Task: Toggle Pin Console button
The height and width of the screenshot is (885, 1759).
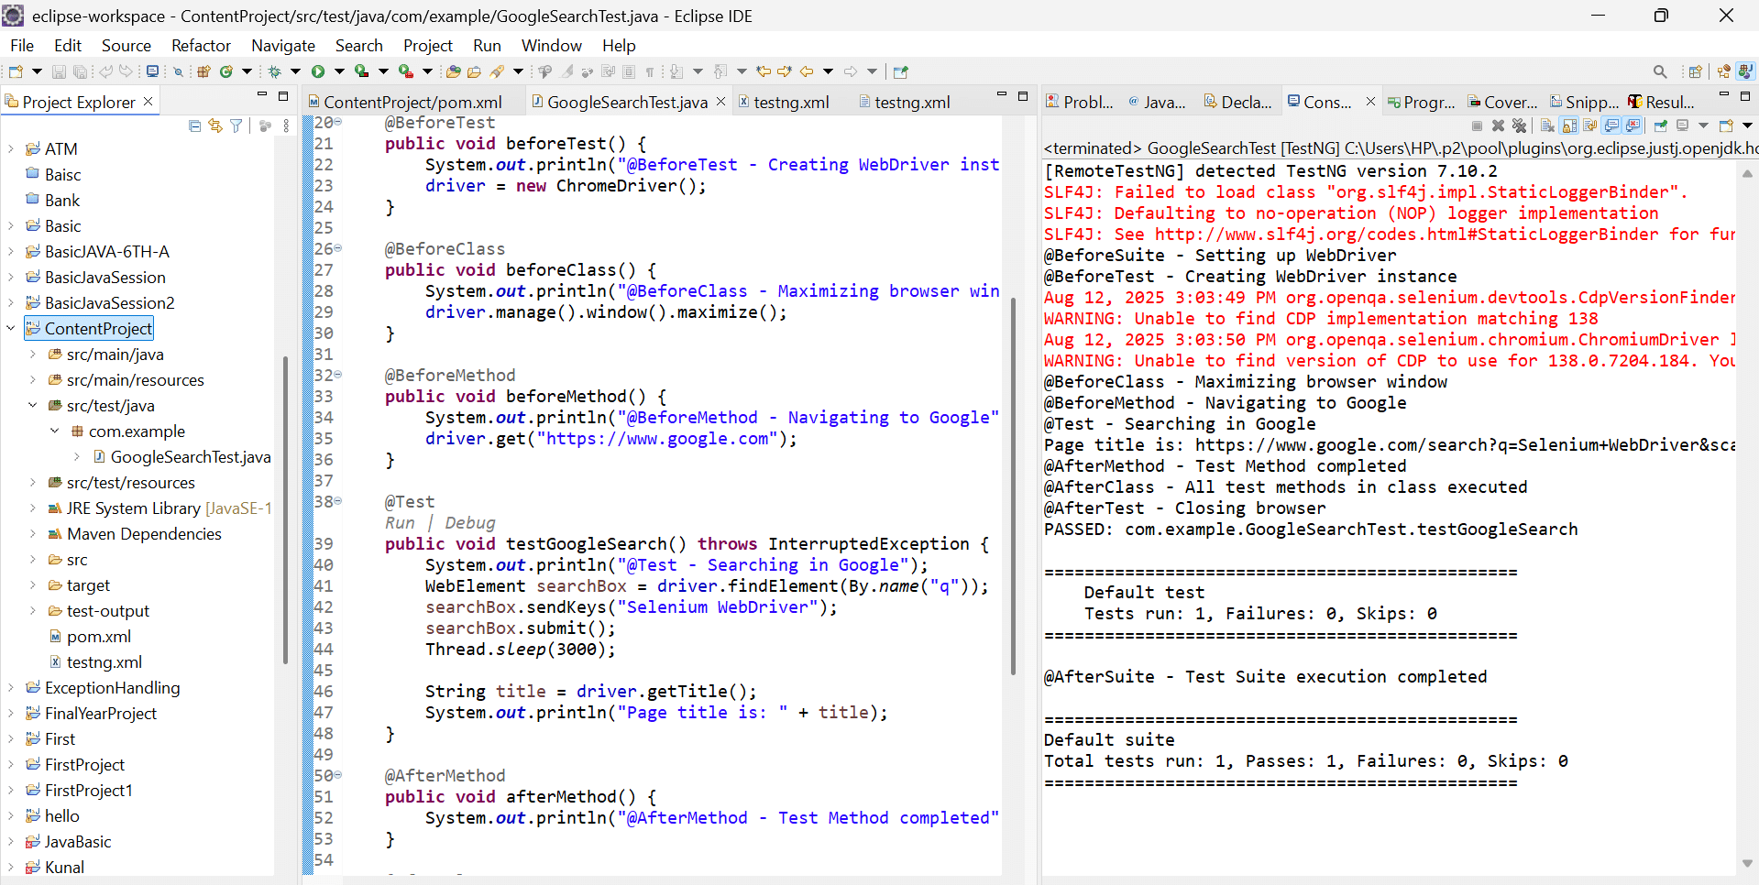Action: [x=1660, y=126]
